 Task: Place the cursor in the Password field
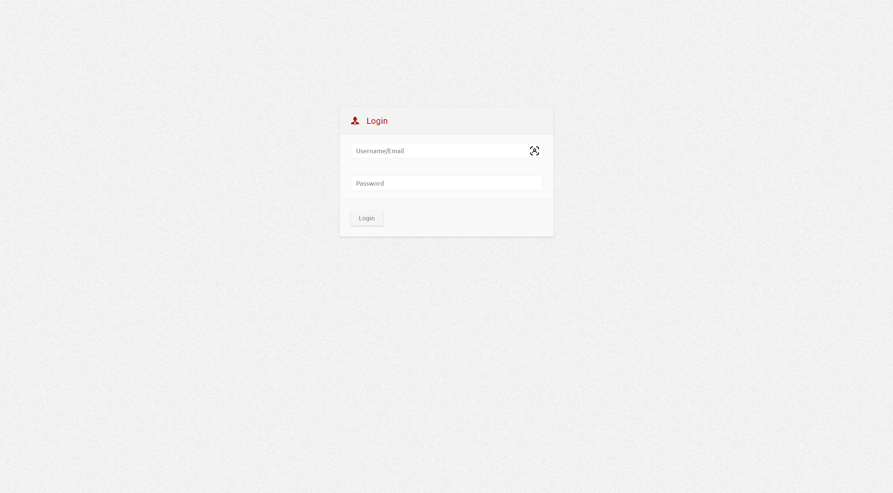pyautogui.click(x=446, y=183)
